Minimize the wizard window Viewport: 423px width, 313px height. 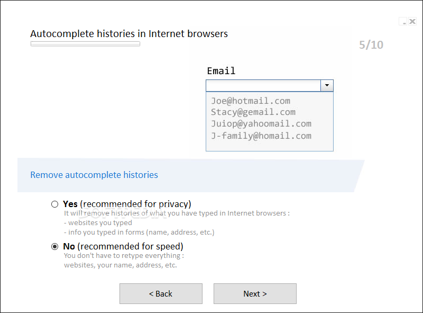tap(404, 22)
